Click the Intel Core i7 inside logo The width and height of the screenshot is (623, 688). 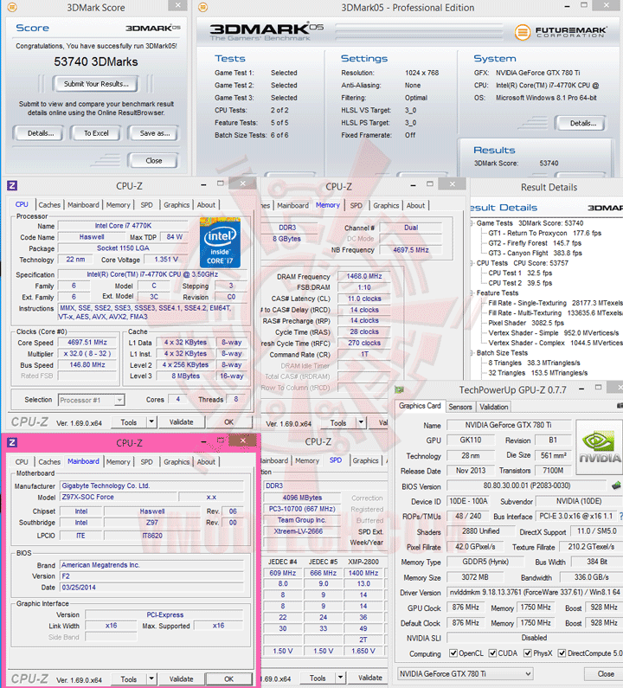click(220, 242)
